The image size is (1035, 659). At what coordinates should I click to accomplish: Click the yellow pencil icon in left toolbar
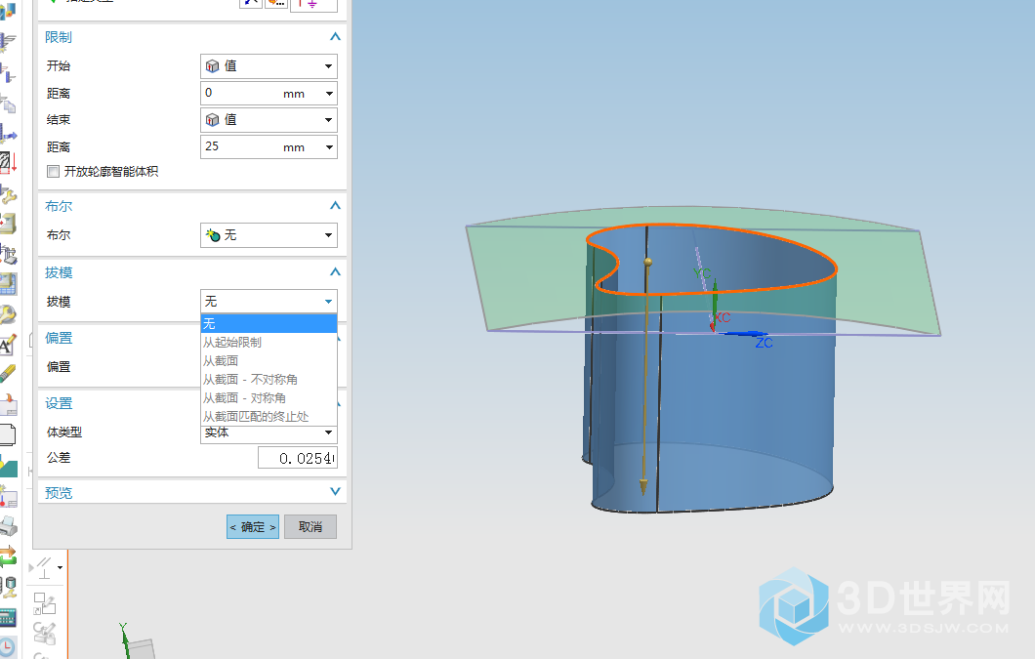coord(8,375)
